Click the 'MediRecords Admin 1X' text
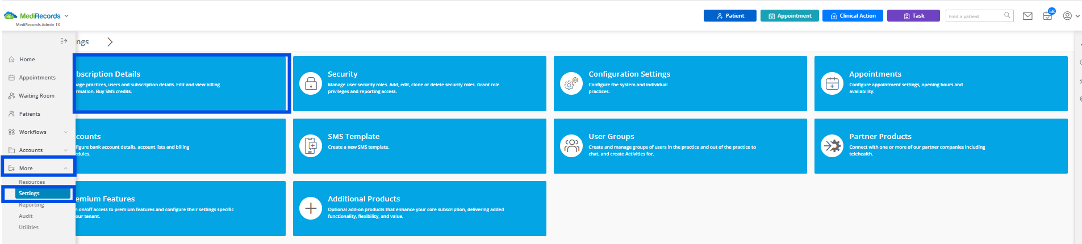The height and width of the screenshot is (244, 1082). pos(38,25)
